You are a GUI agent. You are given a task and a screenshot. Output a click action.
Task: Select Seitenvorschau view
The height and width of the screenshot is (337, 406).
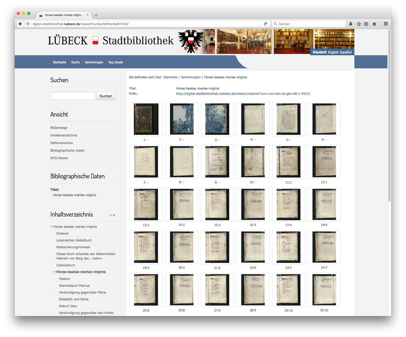62,143
